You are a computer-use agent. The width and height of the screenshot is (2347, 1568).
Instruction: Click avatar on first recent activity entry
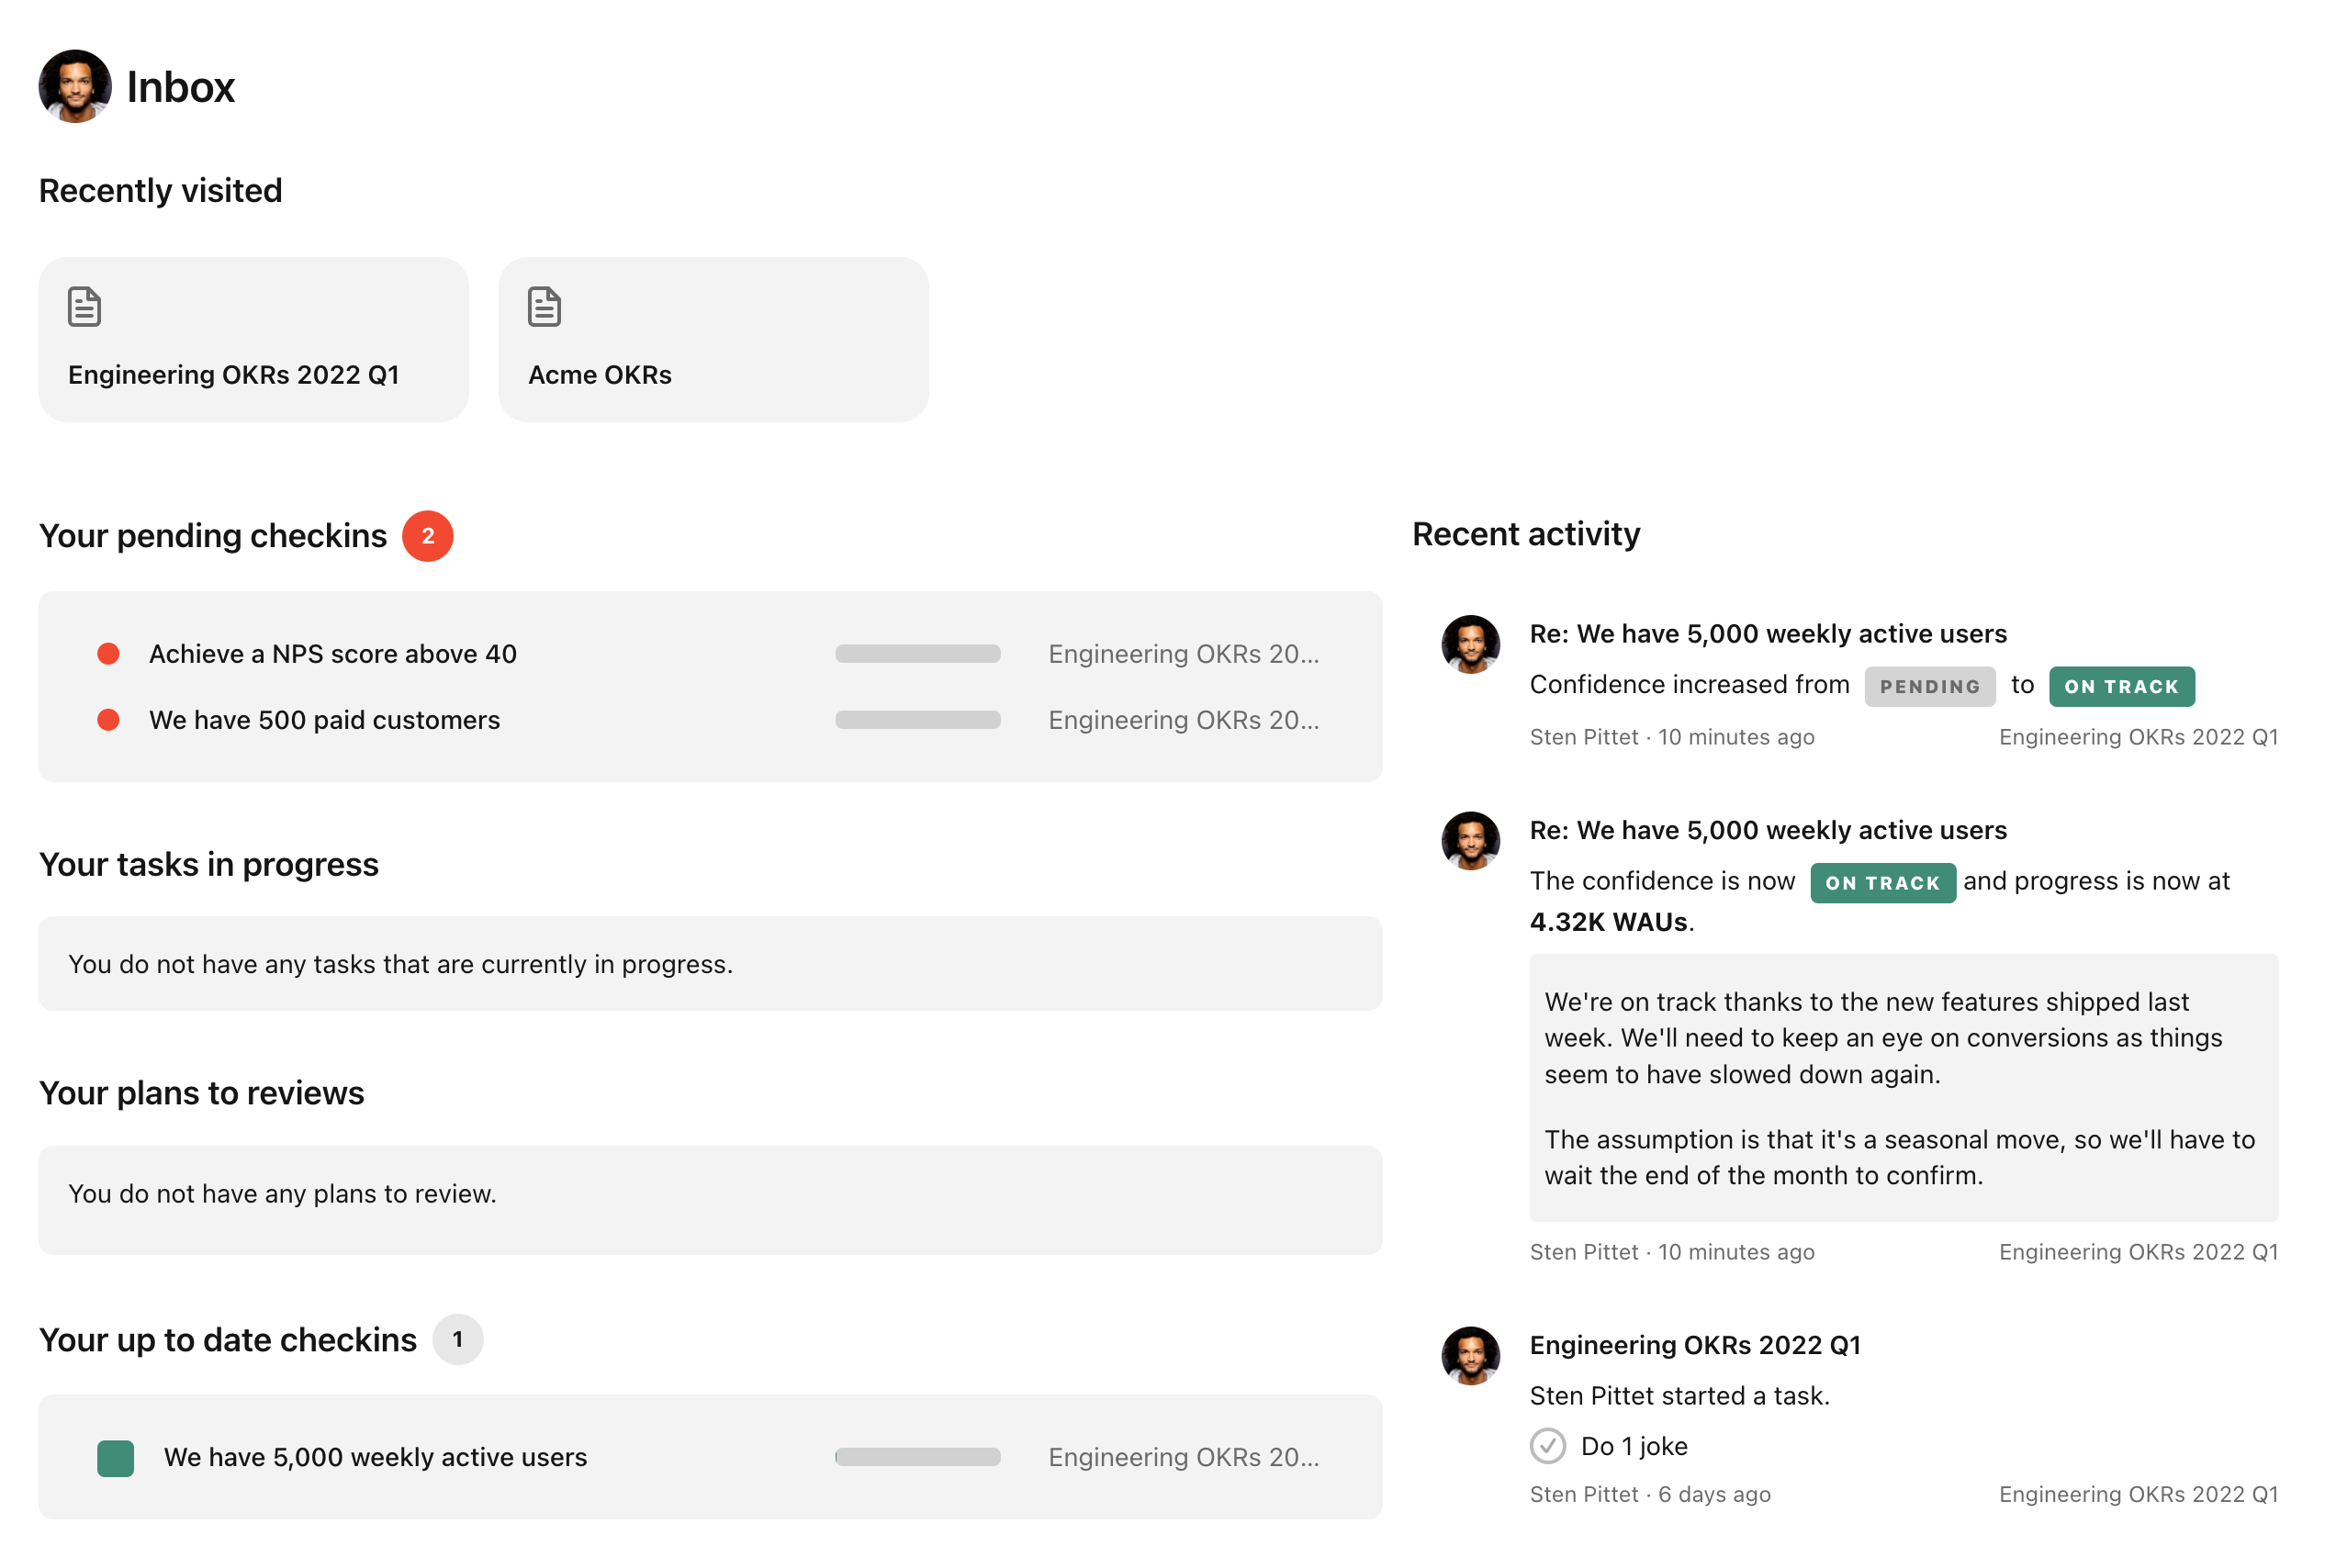[x=1470, y=644]
